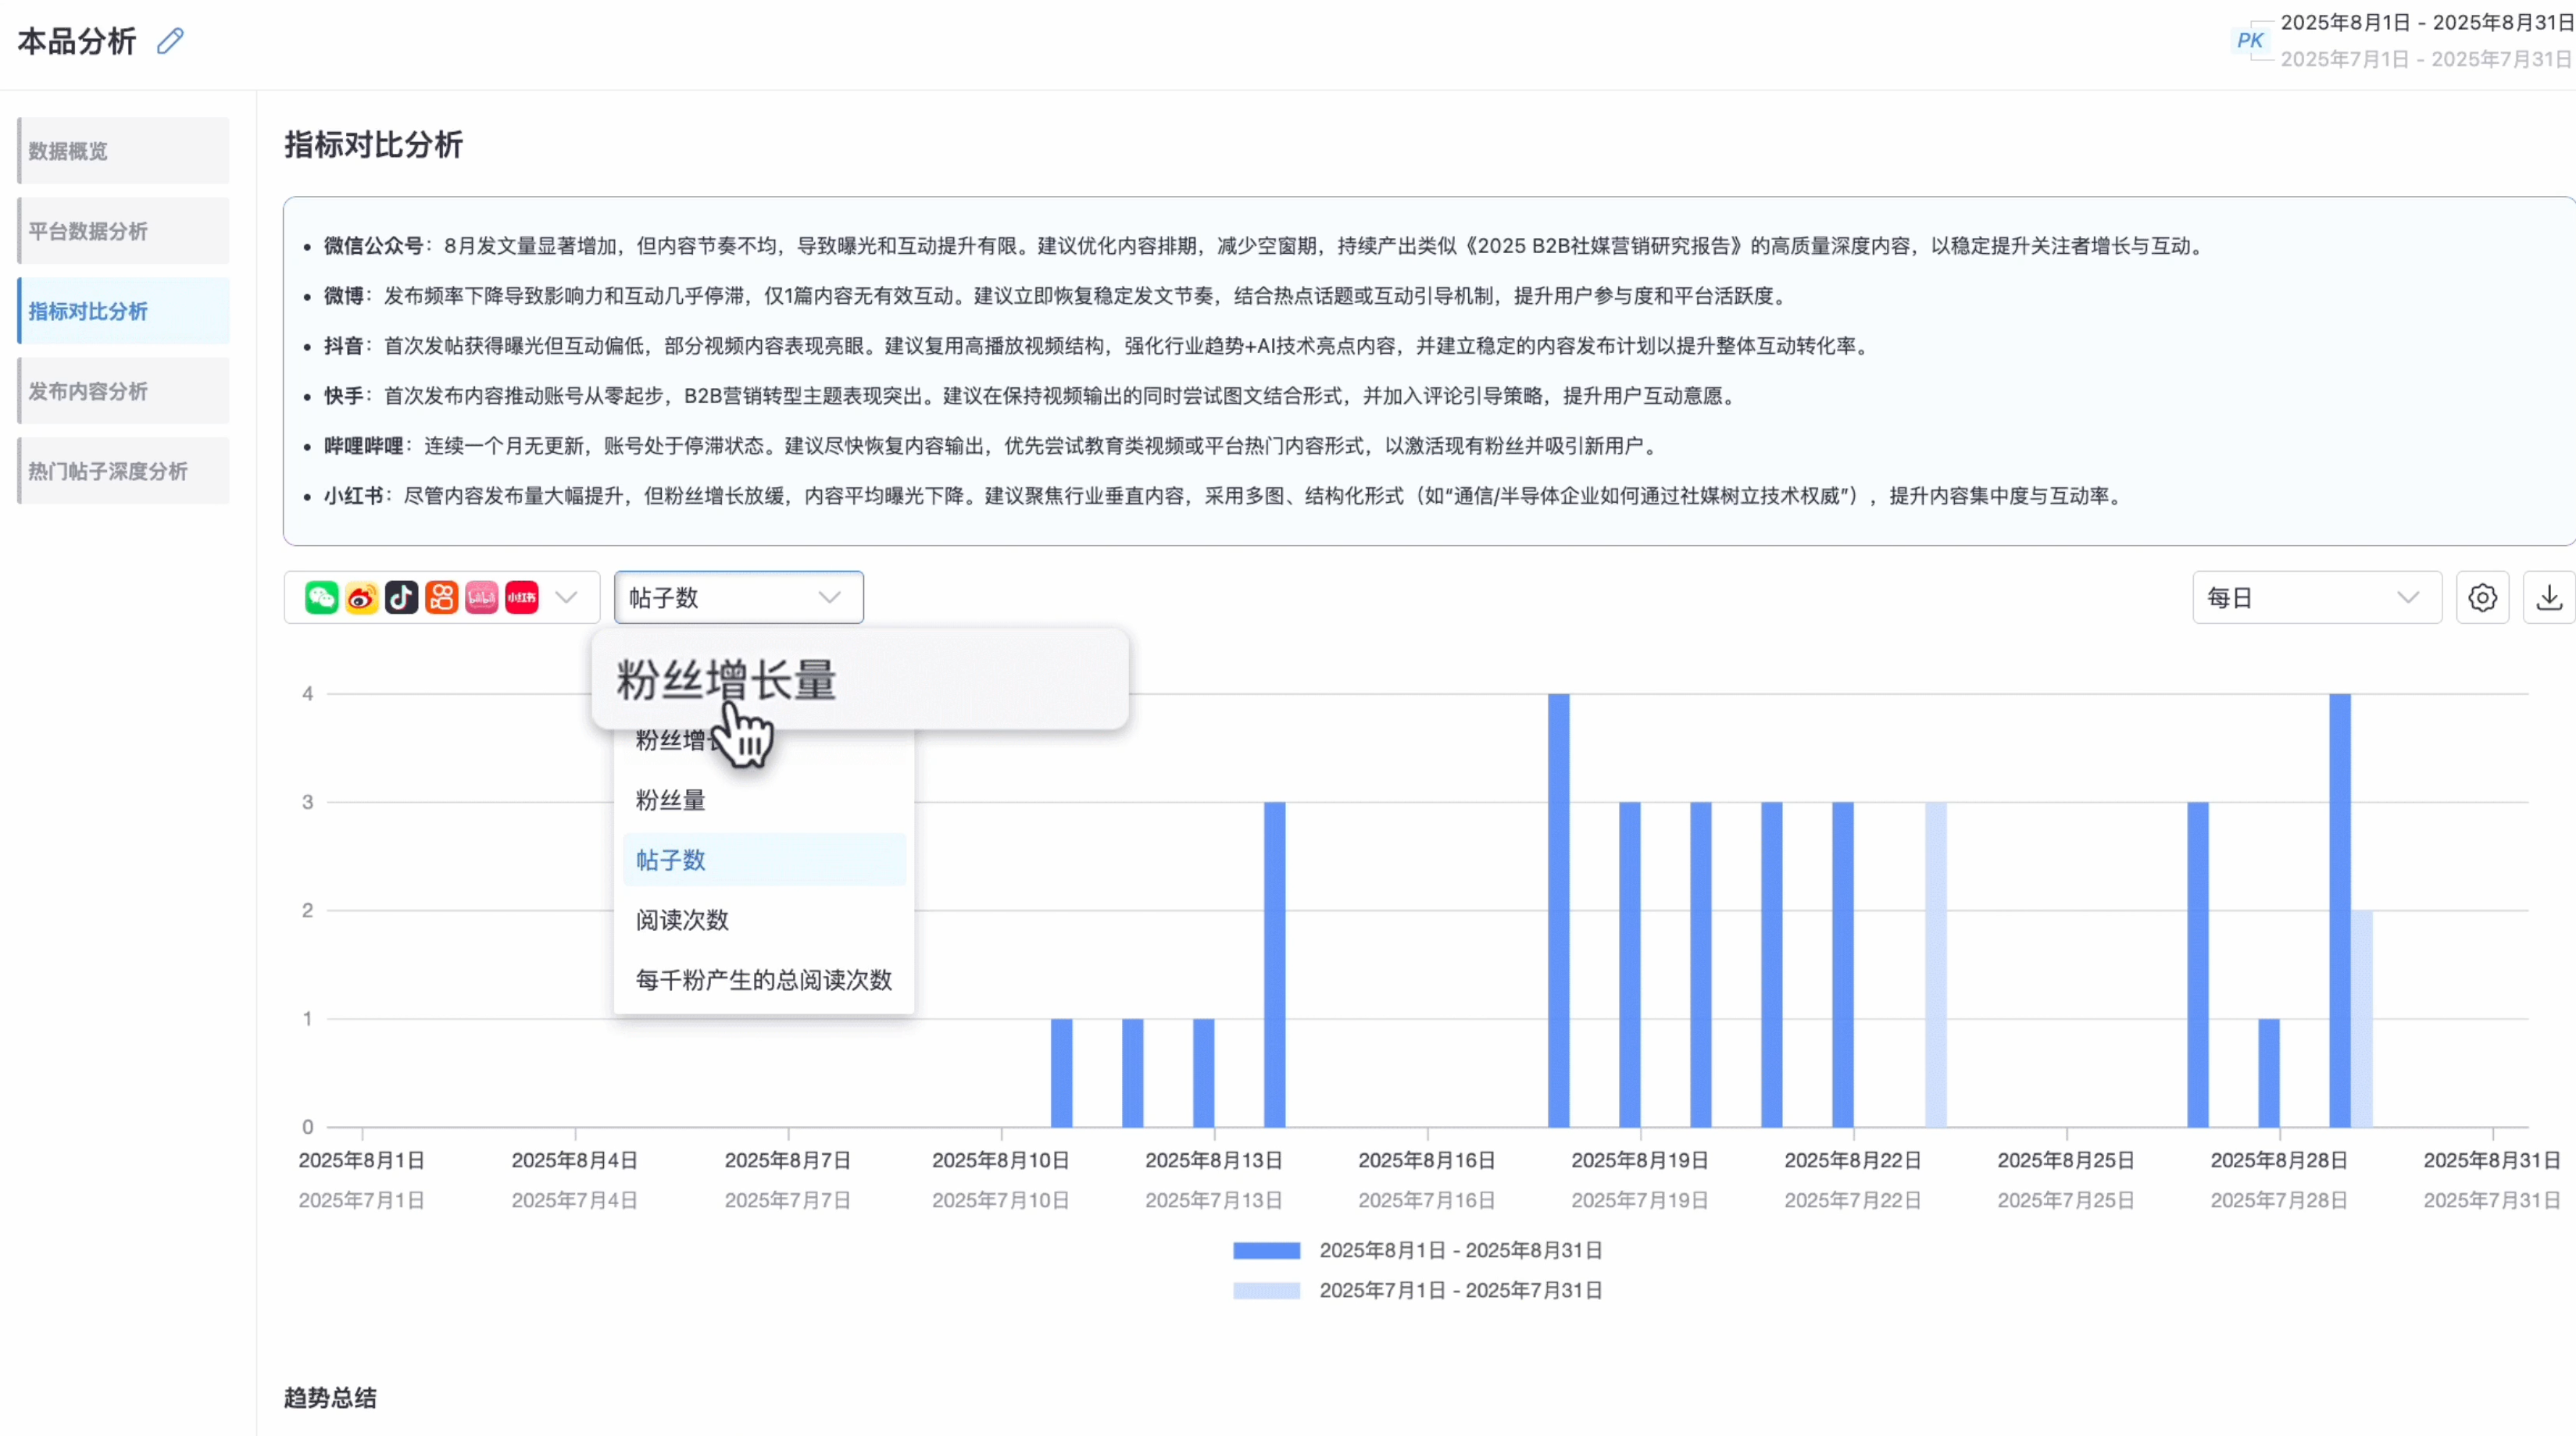Click the Weibo platform icon
The height and width of the screenshot is (1436, 2576).
point(361,597)
